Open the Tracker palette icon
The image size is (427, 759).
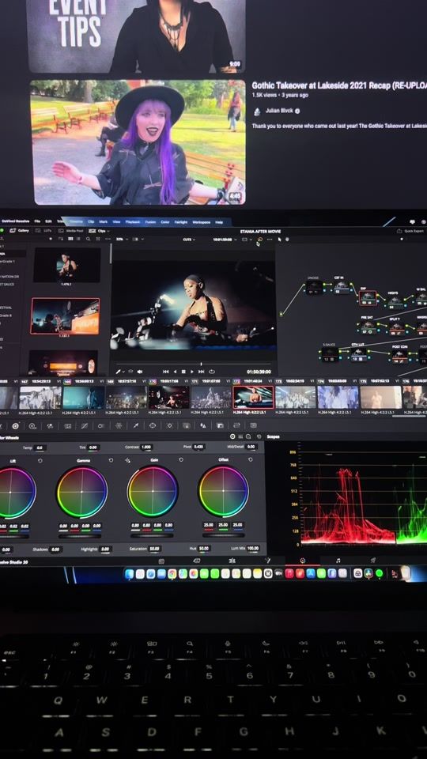(x=169, y=426)
